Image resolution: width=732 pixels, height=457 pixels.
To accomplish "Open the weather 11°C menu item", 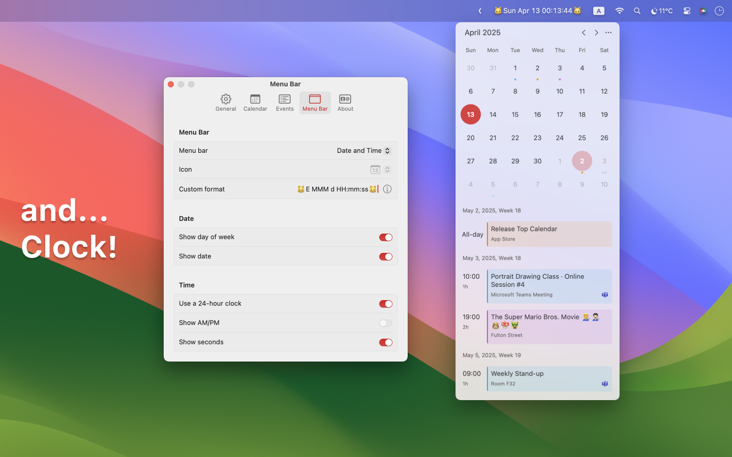I will pos(662,11).
